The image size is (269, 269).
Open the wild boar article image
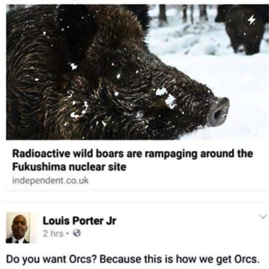137,72
